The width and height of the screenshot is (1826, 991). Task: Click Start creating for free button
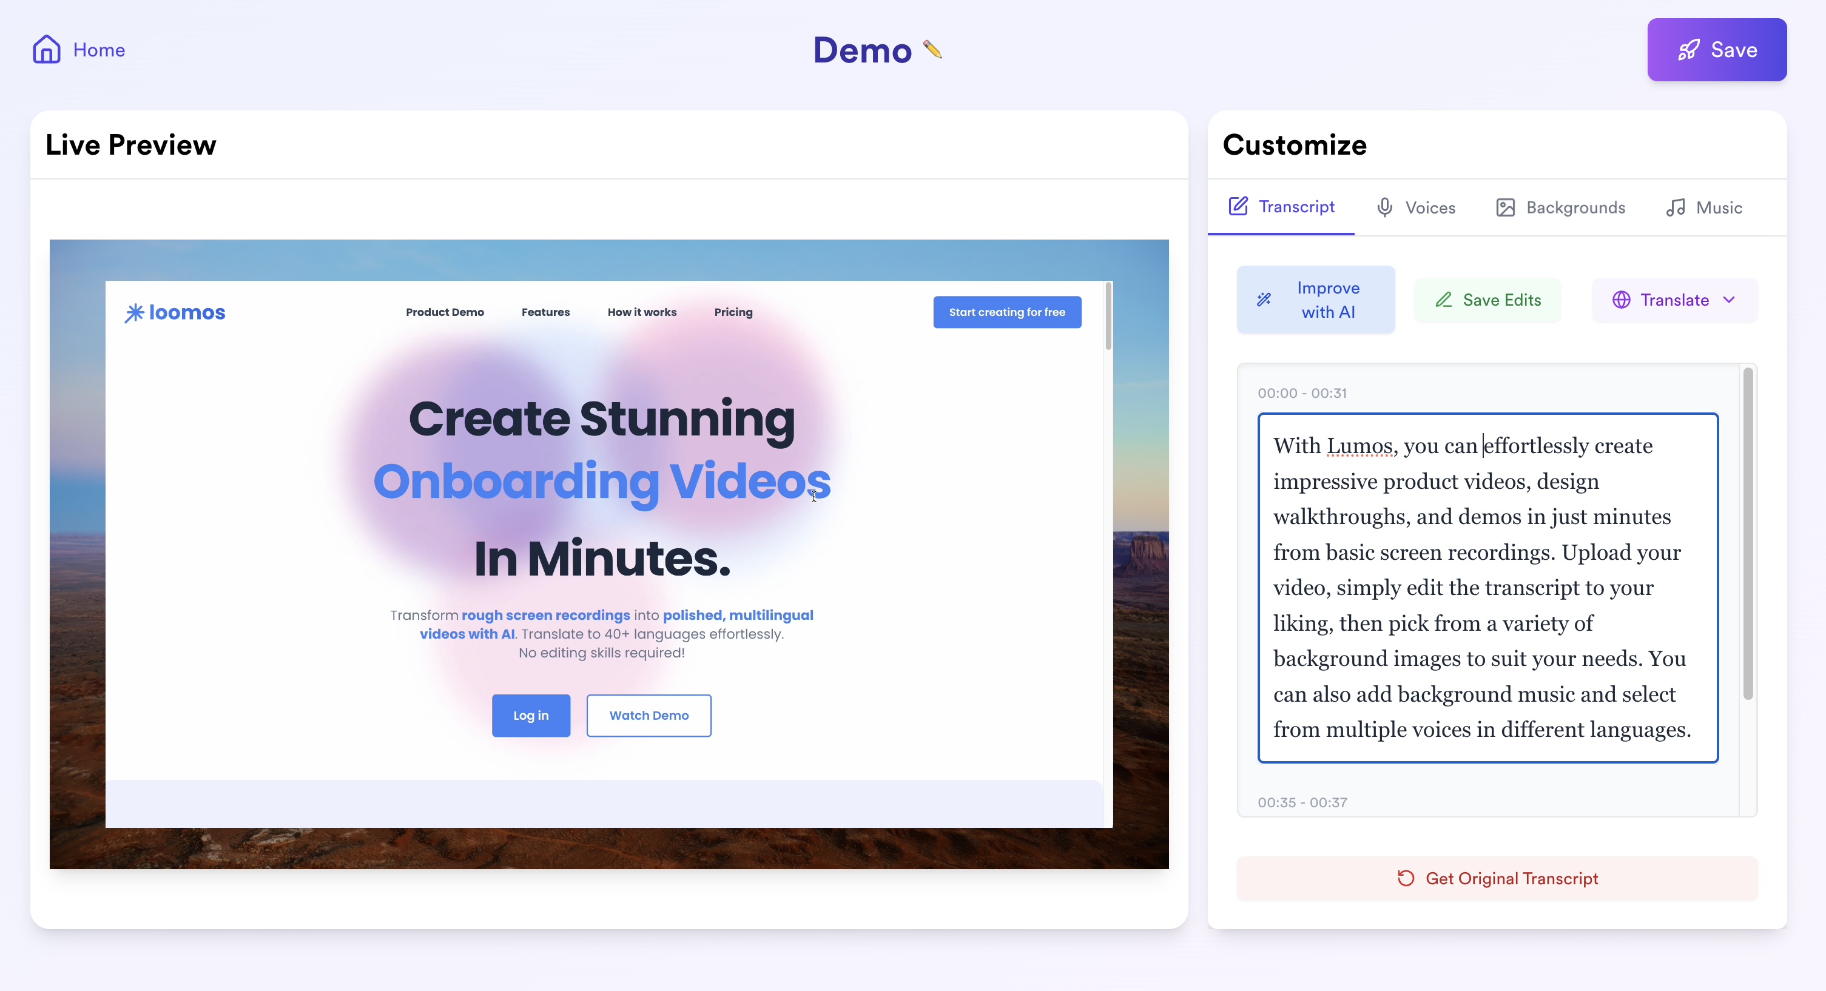(x=1006, y=312)
